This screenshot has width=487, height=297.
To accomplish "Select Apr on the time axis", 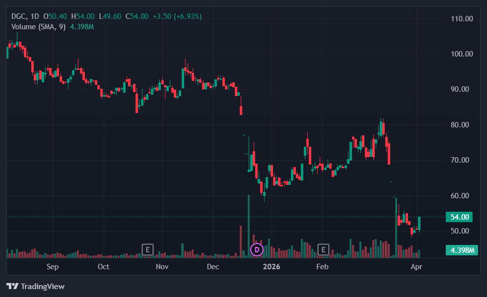I will 417,267.
